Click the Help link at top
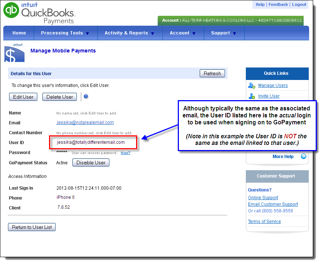 point(260,4)
